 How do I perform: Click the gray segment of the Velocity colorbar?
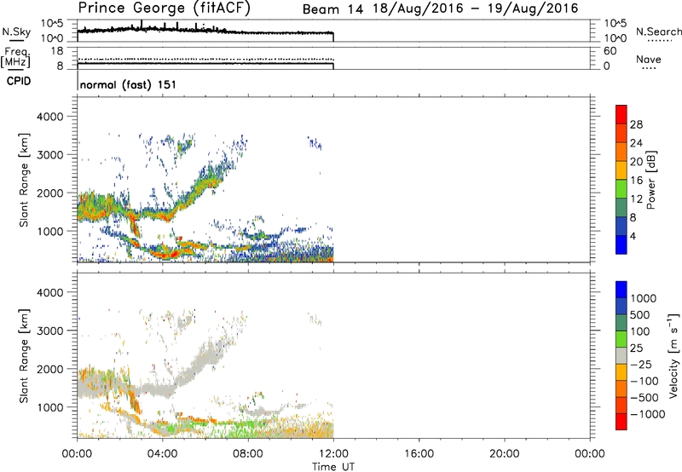click(621, 355)
